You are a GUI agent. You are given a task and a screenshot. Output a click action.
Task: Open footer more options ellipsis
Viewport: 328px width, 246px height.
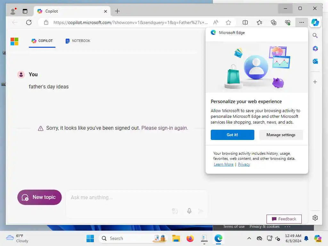point(287,226)
